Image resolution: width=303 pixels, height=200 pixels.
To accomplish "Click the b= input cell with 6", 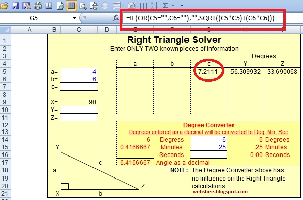I will pyautogui.click(x=79, y=79).
